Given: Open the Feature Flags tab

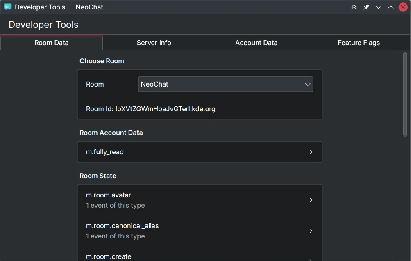Looking at the screenshot, I should [359, 43].
